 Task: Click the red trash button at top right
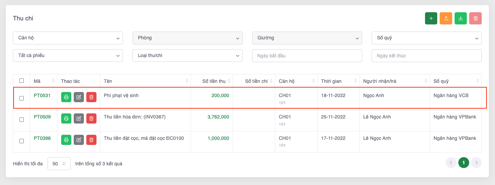click(x=475, y=18)
